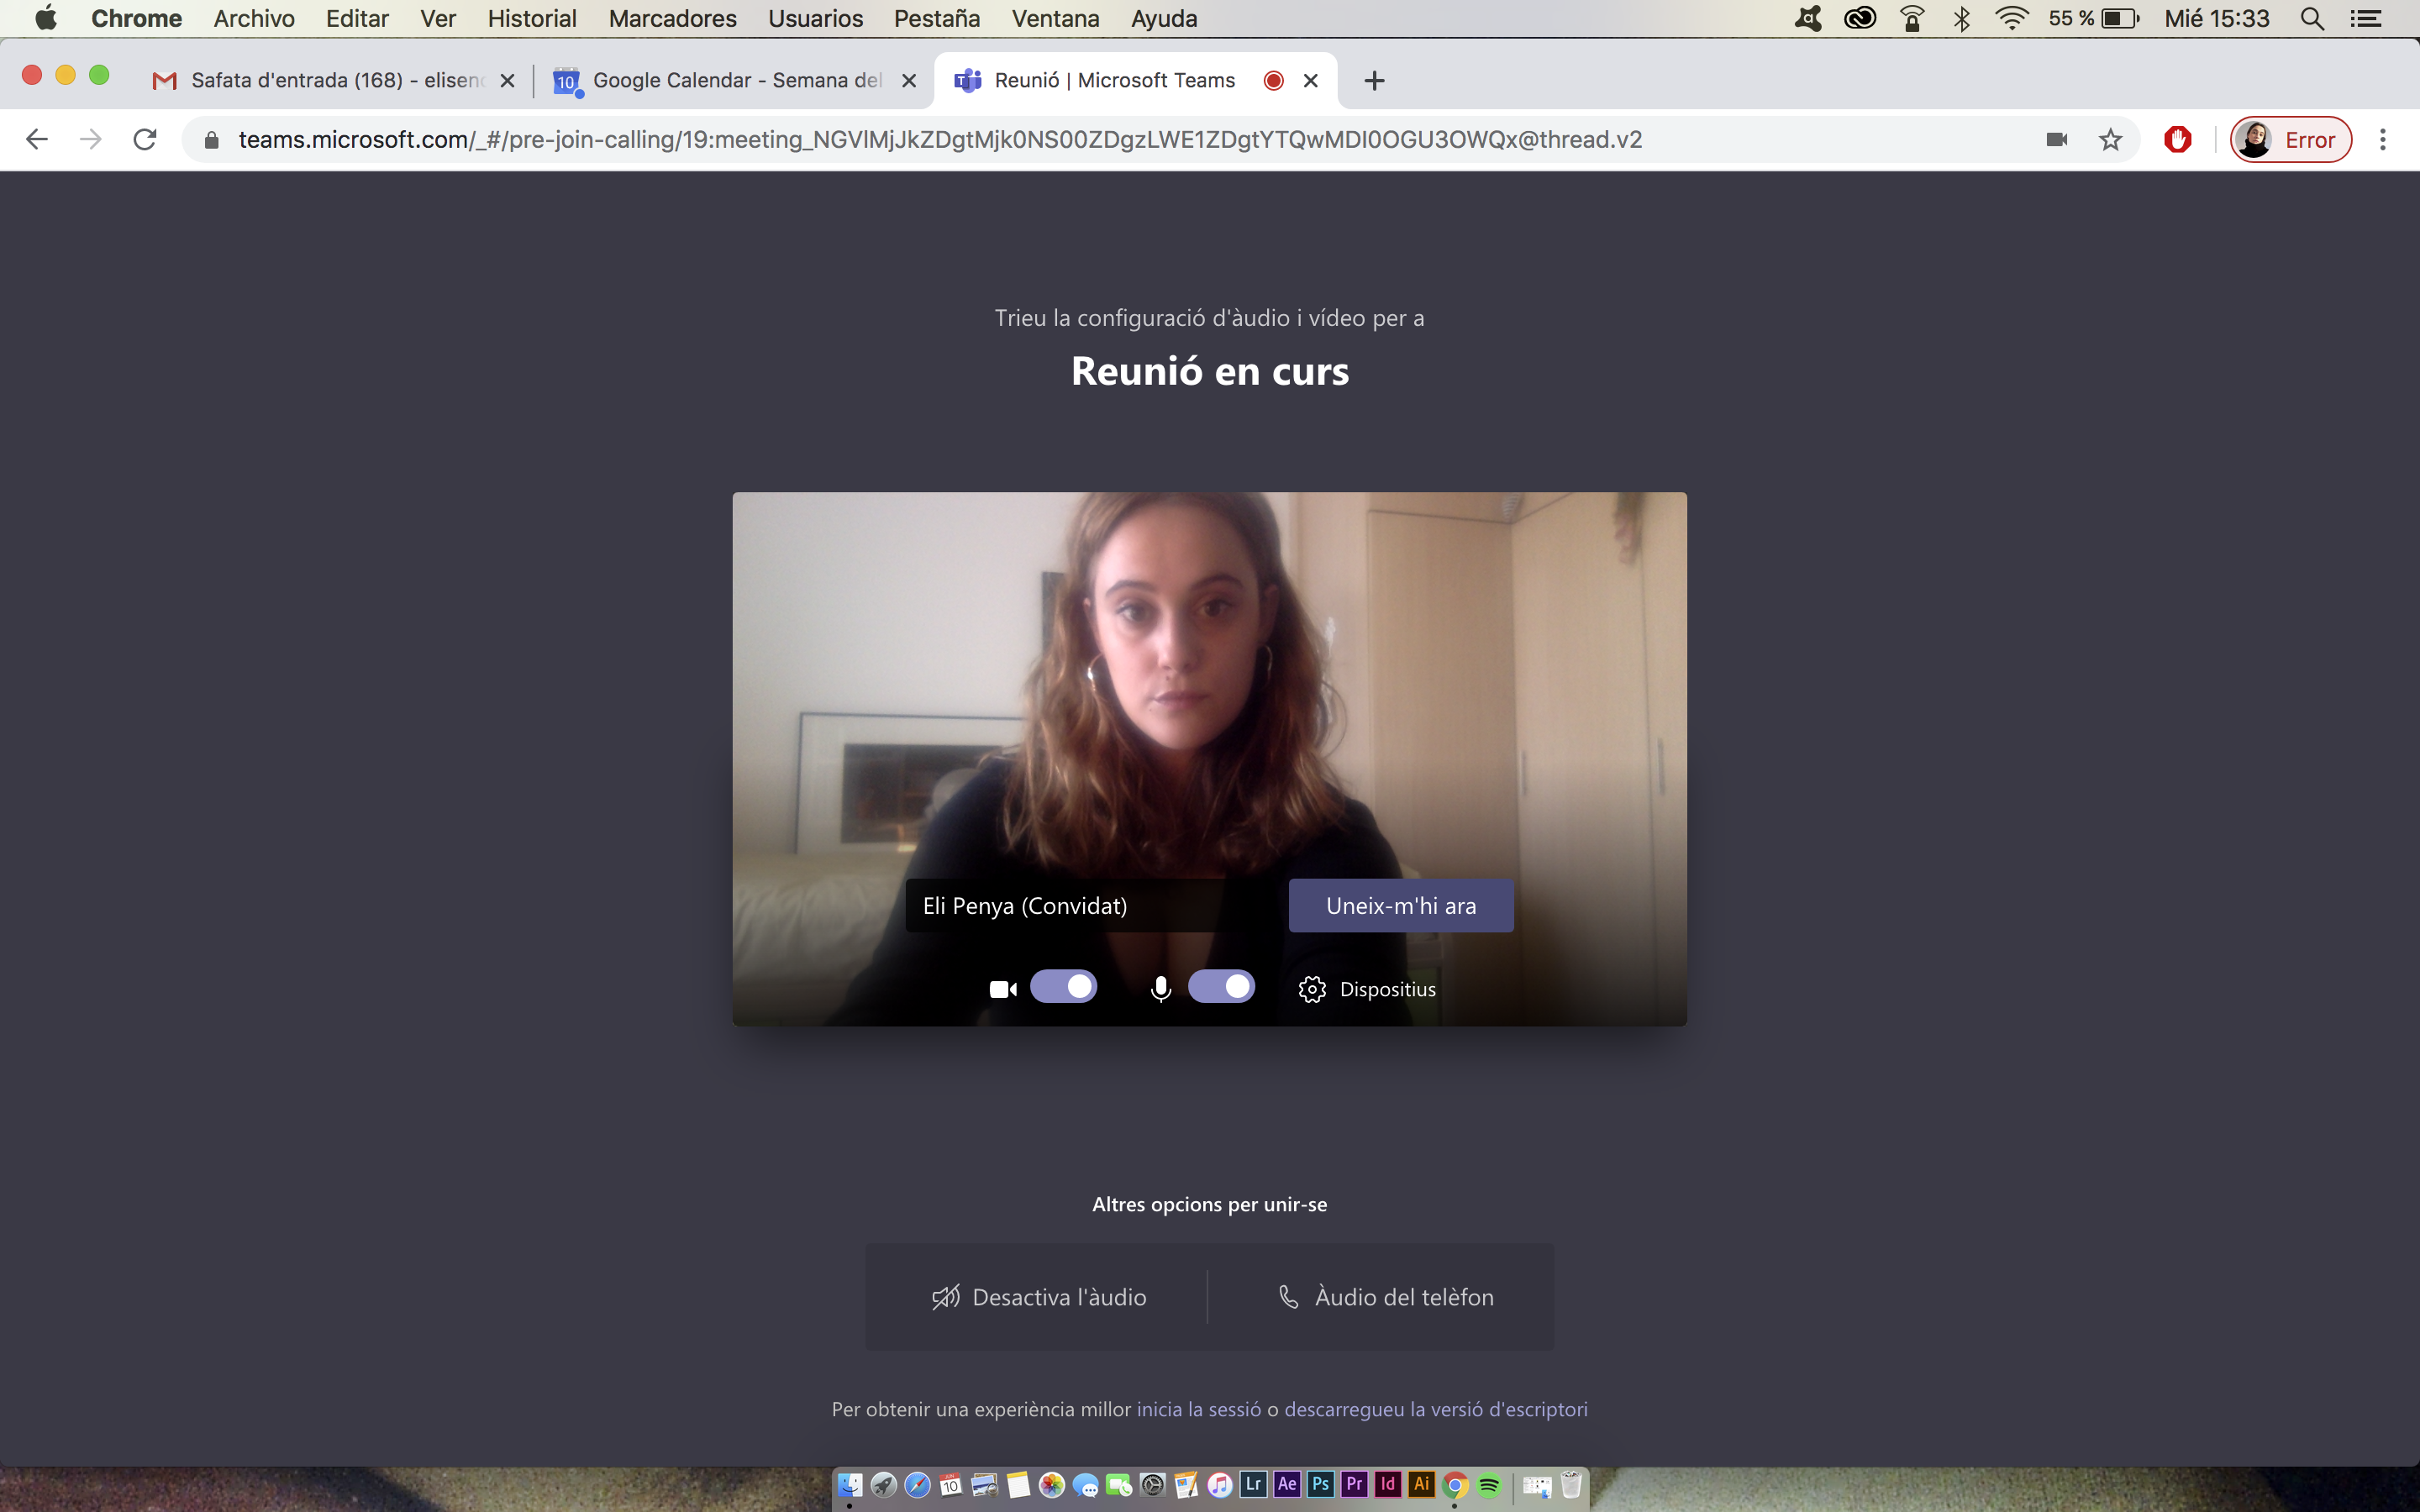Open Photos app in the Dock
Screen dimensions: 2420x1512
point(1051,1485)
